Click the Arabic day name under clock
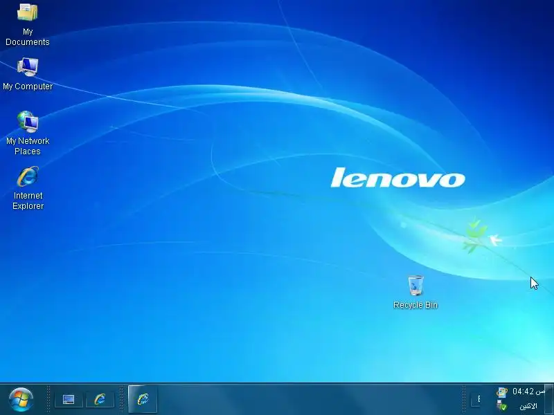The width and height of the screenshot is (554, 415). 529,406
